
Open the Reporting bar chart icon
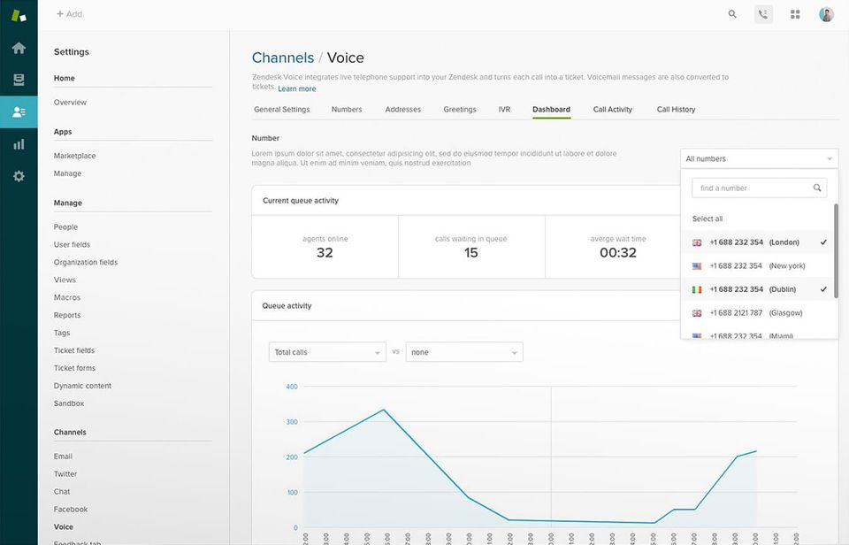(19, 144)
